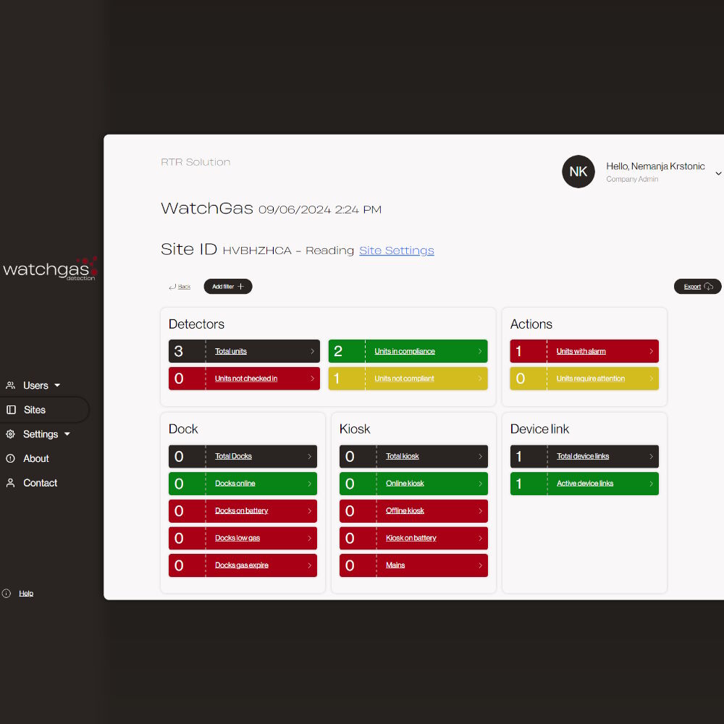Open the Online kiosk link
The width and height of the screenshot is (724, 724).
coord(405,484)
